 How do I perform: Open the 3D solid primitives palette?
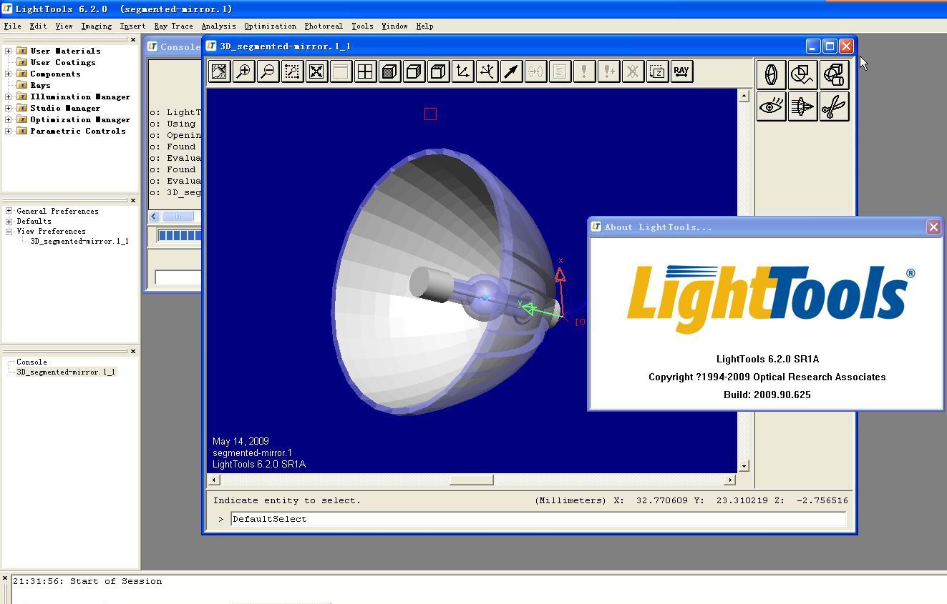835,75
